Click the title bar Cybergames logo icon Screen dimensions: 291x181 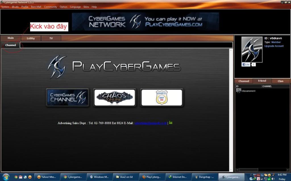click(x=2, y=2)
